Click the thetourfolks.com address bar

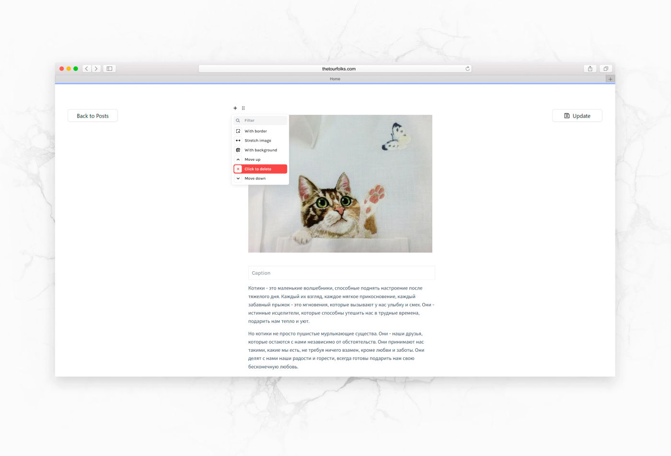(335, 69)
